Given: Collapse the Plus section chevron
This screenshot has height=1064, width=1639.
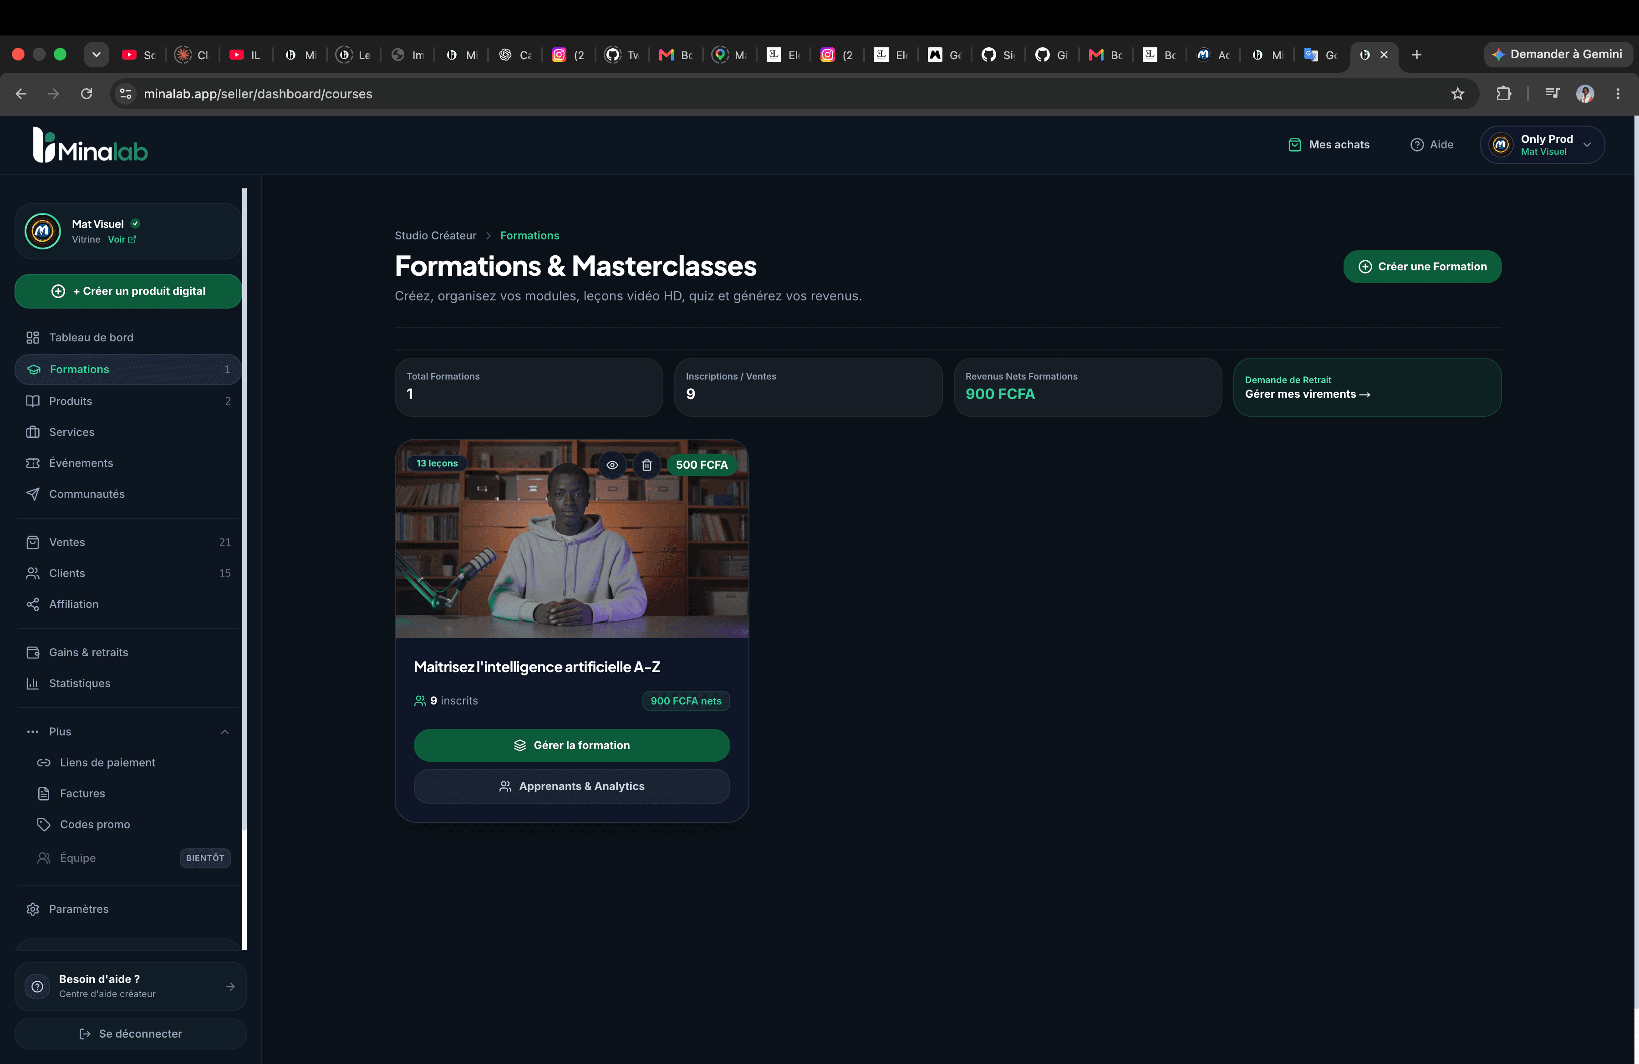Looking at the screenshot, I should pos(224,732).
